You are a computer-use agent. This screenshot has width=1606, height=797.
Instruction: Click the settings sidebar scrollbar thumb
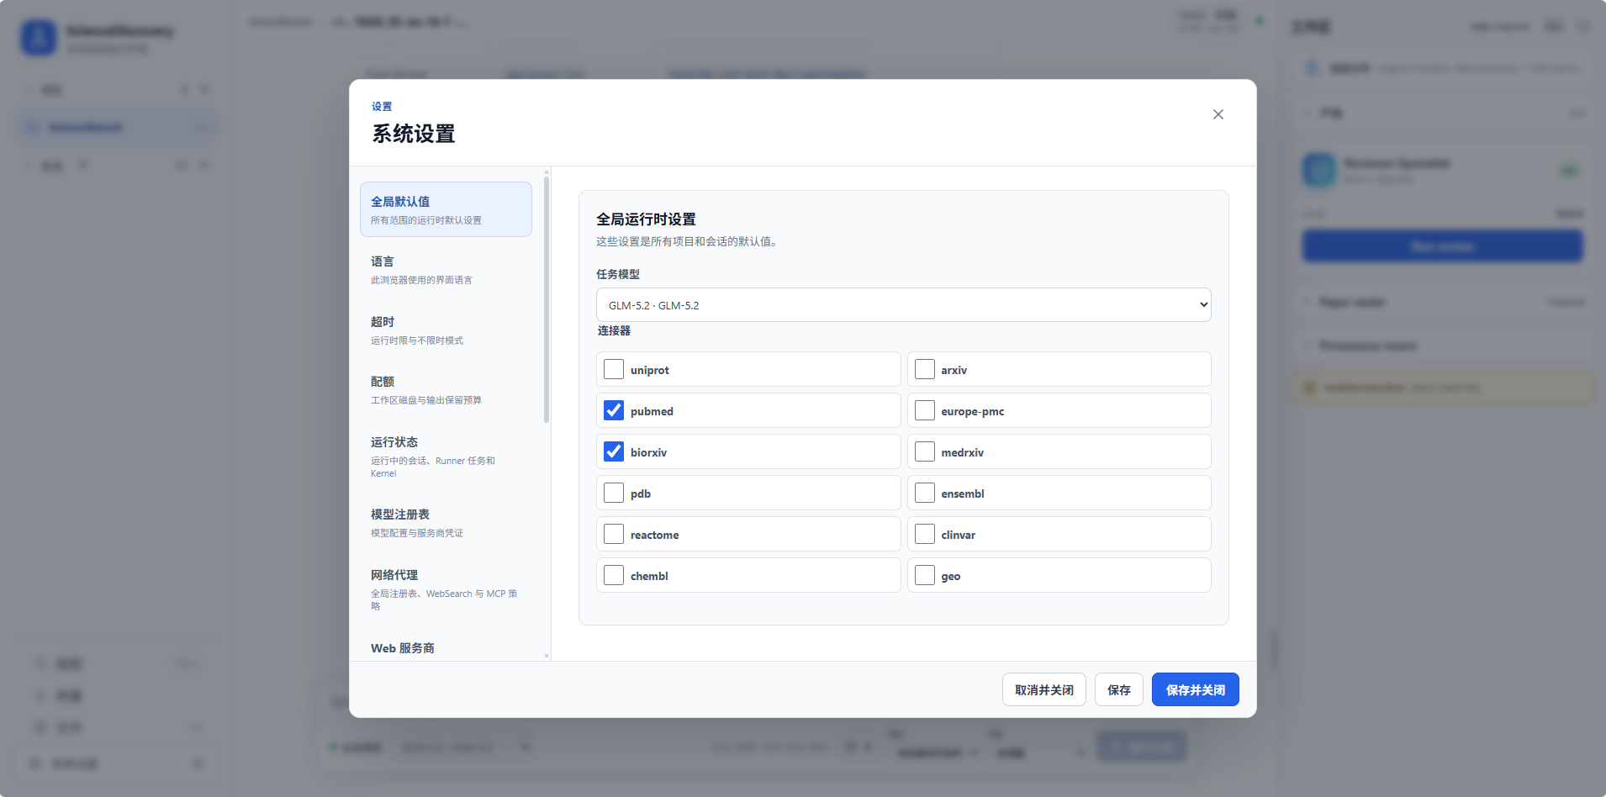tap(547, 299)
